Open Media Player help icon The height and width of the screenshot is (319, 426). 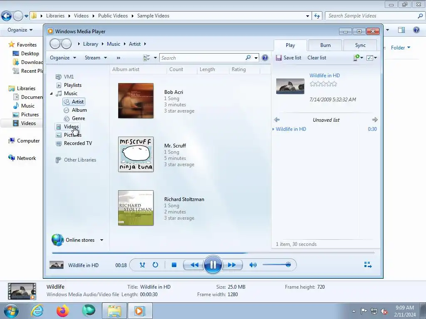tap(265, 57)
